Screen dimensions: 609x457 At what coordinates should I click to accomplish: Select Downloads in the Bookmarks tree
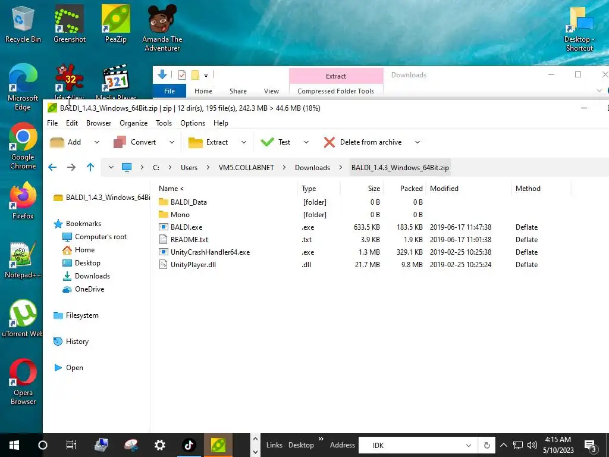point(86,276)
